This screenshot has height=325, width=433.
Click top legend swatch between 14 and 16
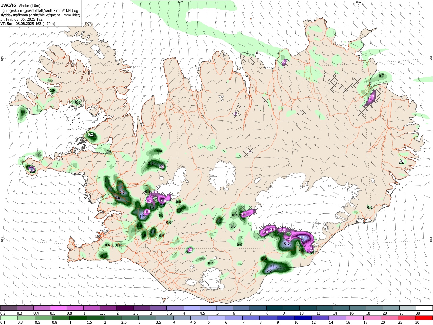coord(341,308)
